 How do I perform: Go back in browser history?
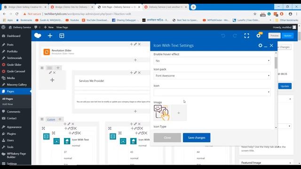pos(4,14)
